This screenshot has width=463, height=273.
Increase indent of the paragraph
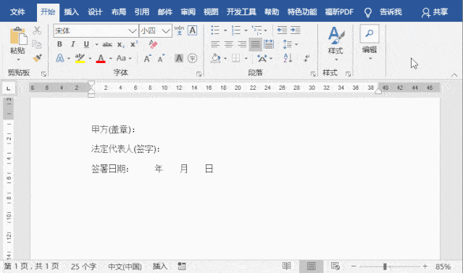296,30
